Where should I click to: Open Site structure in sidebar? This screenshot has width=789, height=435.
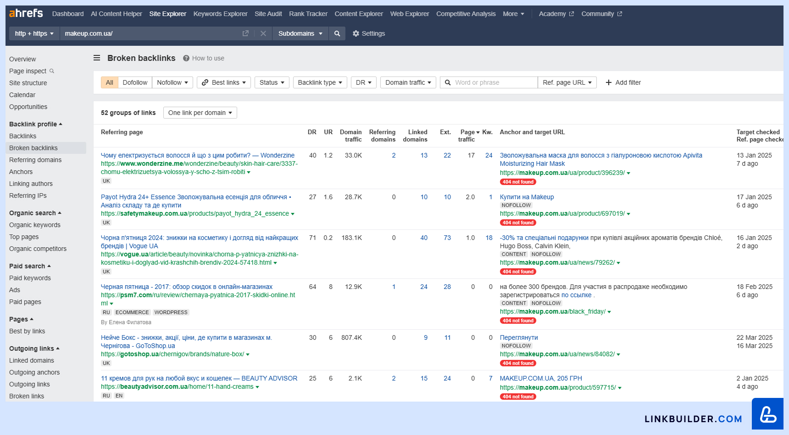(x=28, y=83)
